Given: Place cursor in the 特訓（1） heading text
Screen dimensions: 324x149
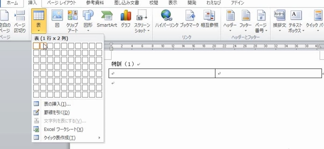Looking at the screenshot, I should pos(124,64).
